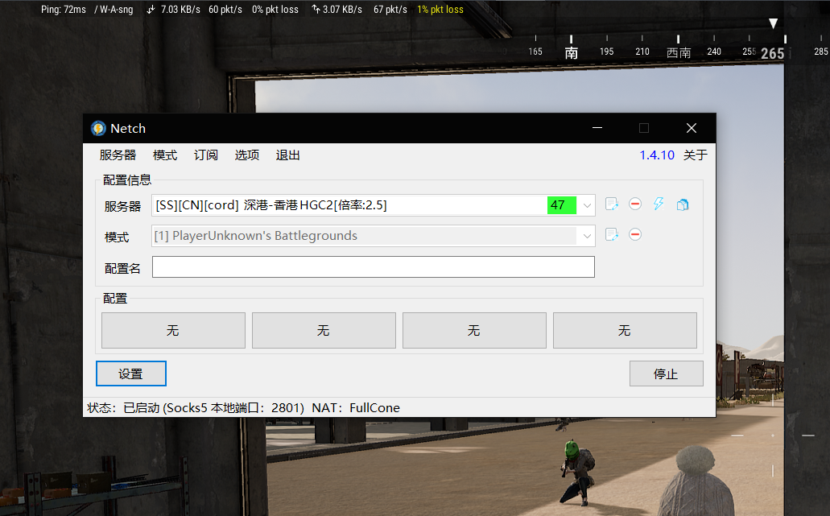Delete the selected server
The image size is (830, 516).
635,204
